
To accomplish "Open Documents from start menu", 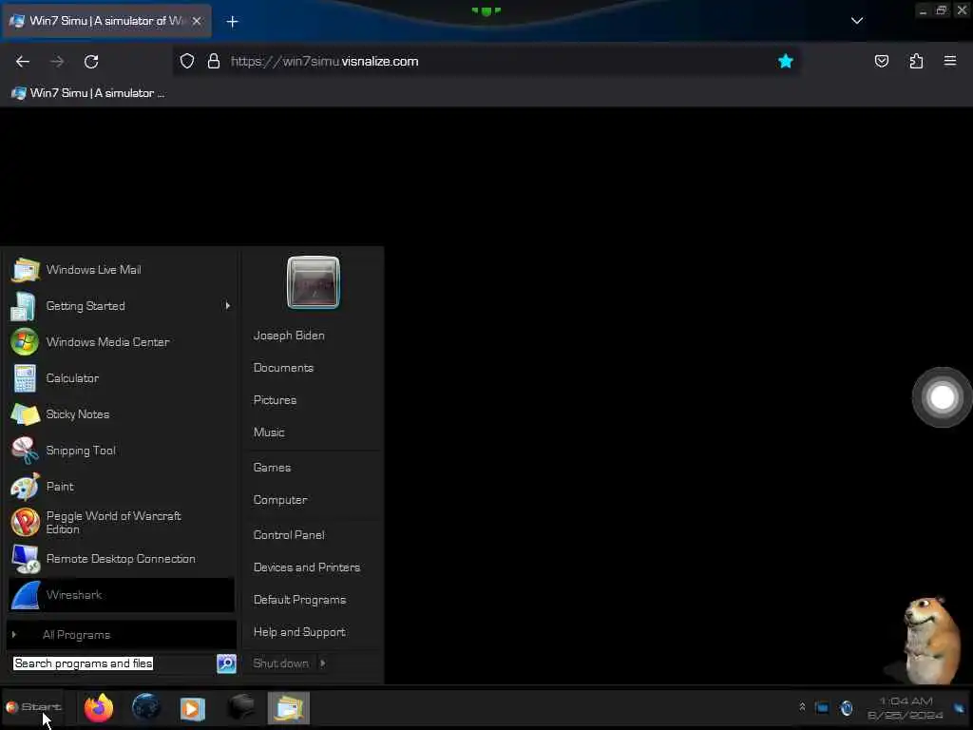I will (283, 368).
